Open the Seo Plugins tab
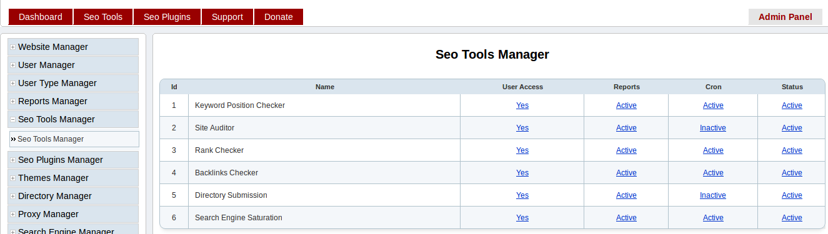Screen dimensions: 828x234 (167, 17)
